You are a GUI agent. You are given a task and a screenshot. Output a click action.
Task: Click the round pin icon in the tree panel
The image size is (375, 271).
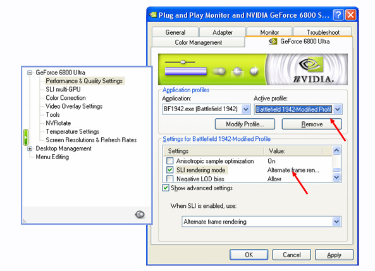(x=140, y=214)
